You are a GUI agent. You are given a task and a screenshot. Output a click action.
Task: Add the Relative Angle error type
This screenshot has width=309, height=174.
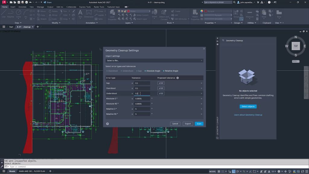[x=171, y=71]
